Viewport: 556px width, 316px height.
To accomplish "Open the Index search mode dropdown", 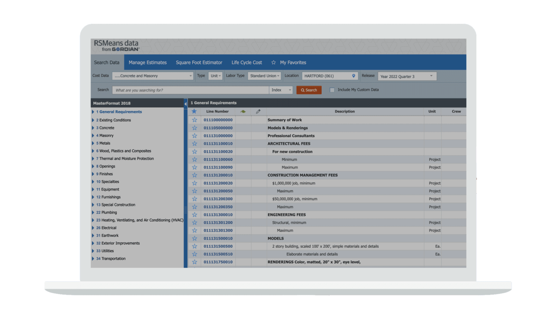I will click(x=281, y=90).
